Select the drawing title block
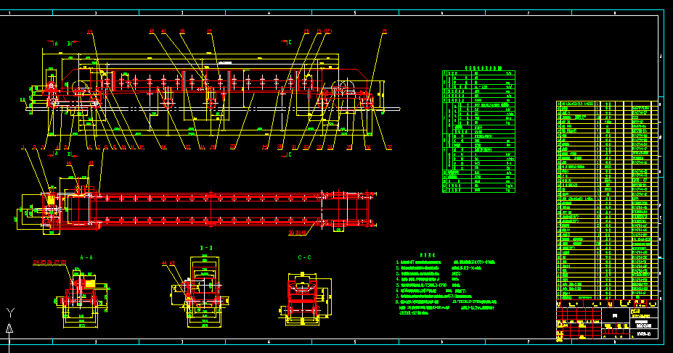 click(x=607, y=319)
